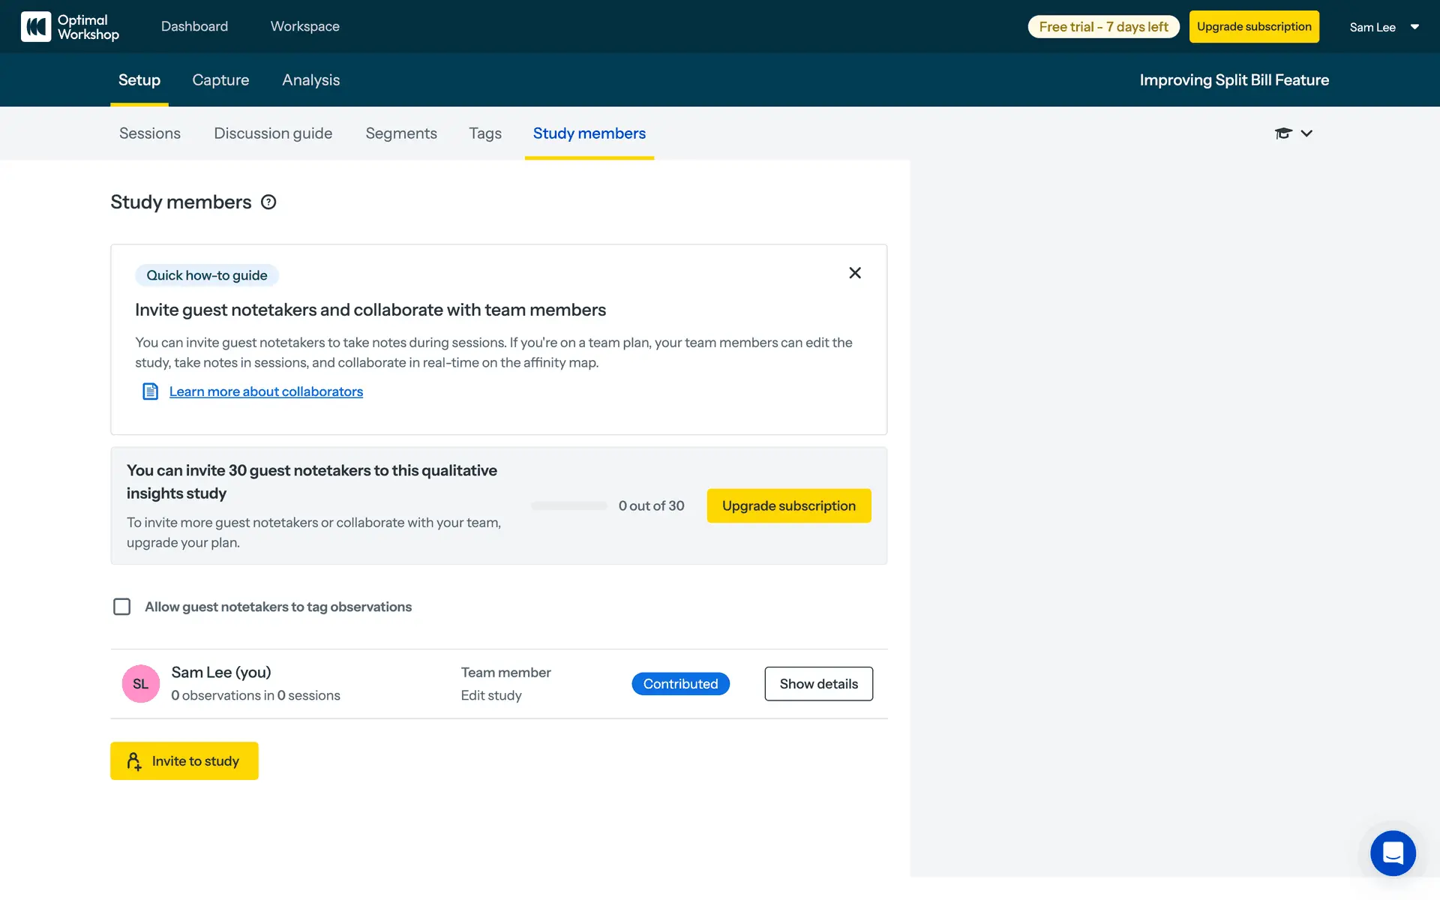The height and width of the screenshot is (900, 1440).
Task: Go to the Analysis section
Action: click(310, 80)
